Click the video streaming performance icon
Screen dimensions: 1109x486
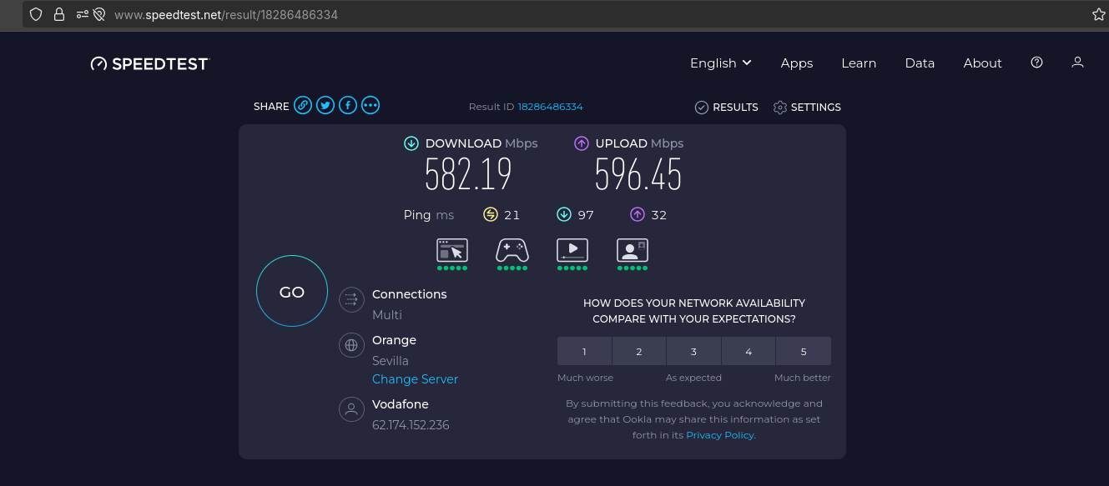[x=572, y=250]
